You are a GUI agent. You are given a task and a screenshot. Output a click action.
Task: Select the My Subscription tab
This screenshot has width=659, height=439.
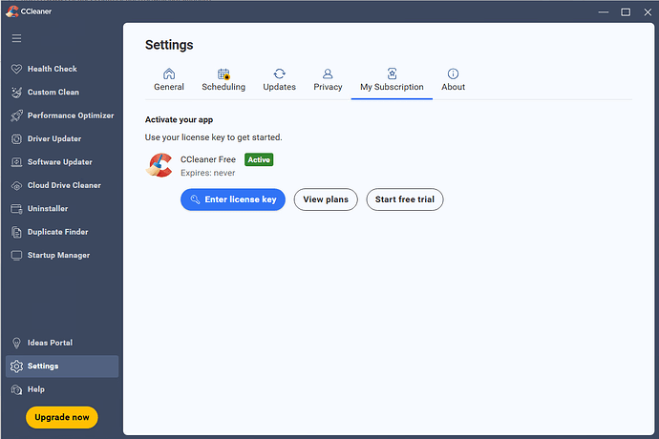coord(393,81)
